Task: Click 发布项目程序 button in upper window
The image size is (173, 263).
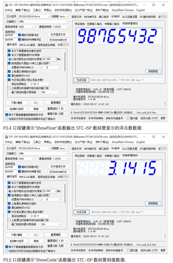Action: pos(78,118)
